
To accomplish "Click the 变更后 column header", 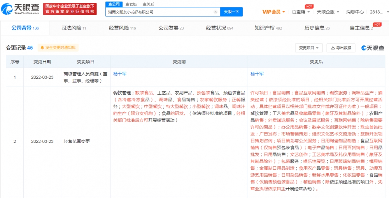I will coord(316,62).
